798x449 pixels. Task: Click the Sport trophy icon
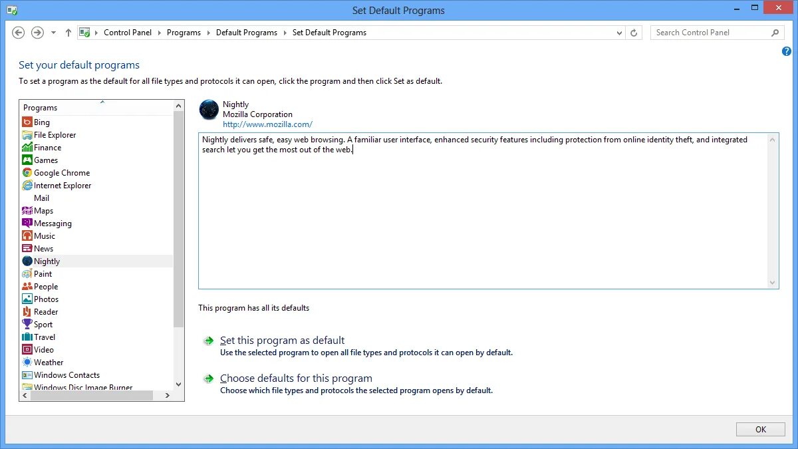(27, 325)
